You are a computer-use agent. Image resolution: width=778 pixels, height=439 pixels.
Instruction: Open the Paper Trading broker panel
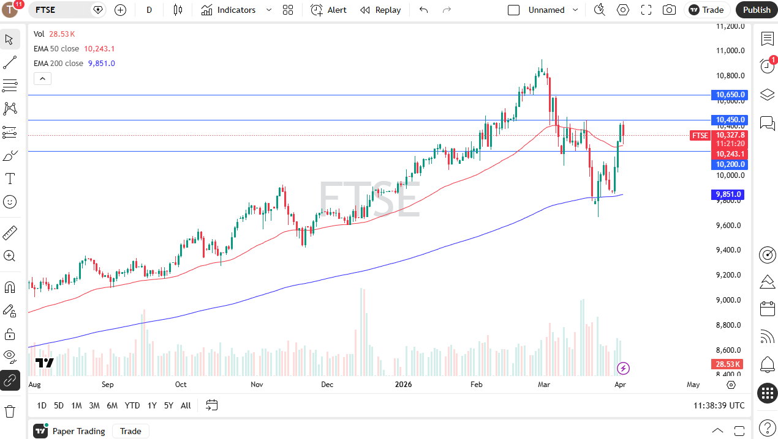click(69, 431)
